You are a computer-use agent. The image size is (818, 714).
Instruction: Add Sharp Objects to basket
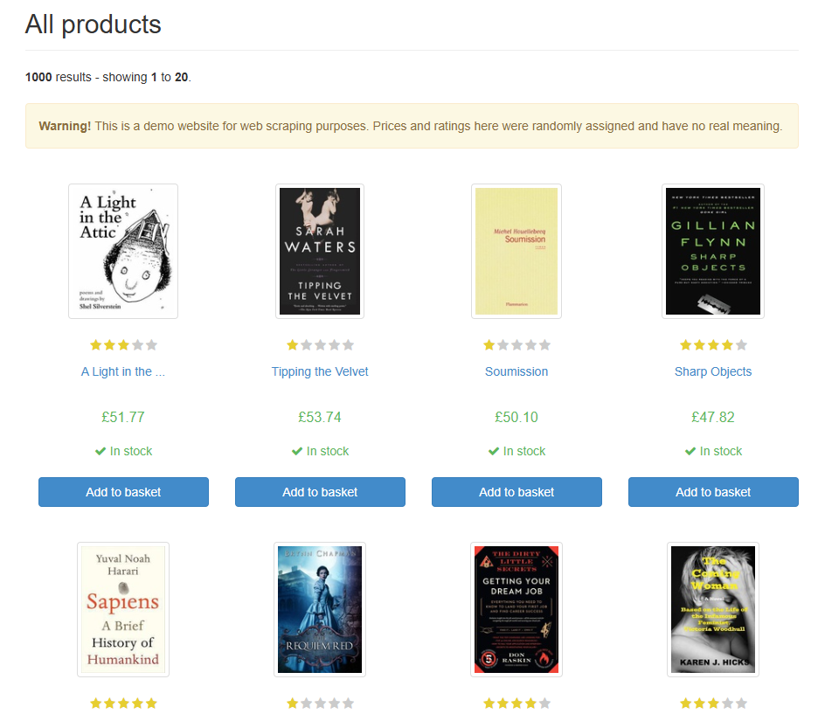[x=713, y=492]
